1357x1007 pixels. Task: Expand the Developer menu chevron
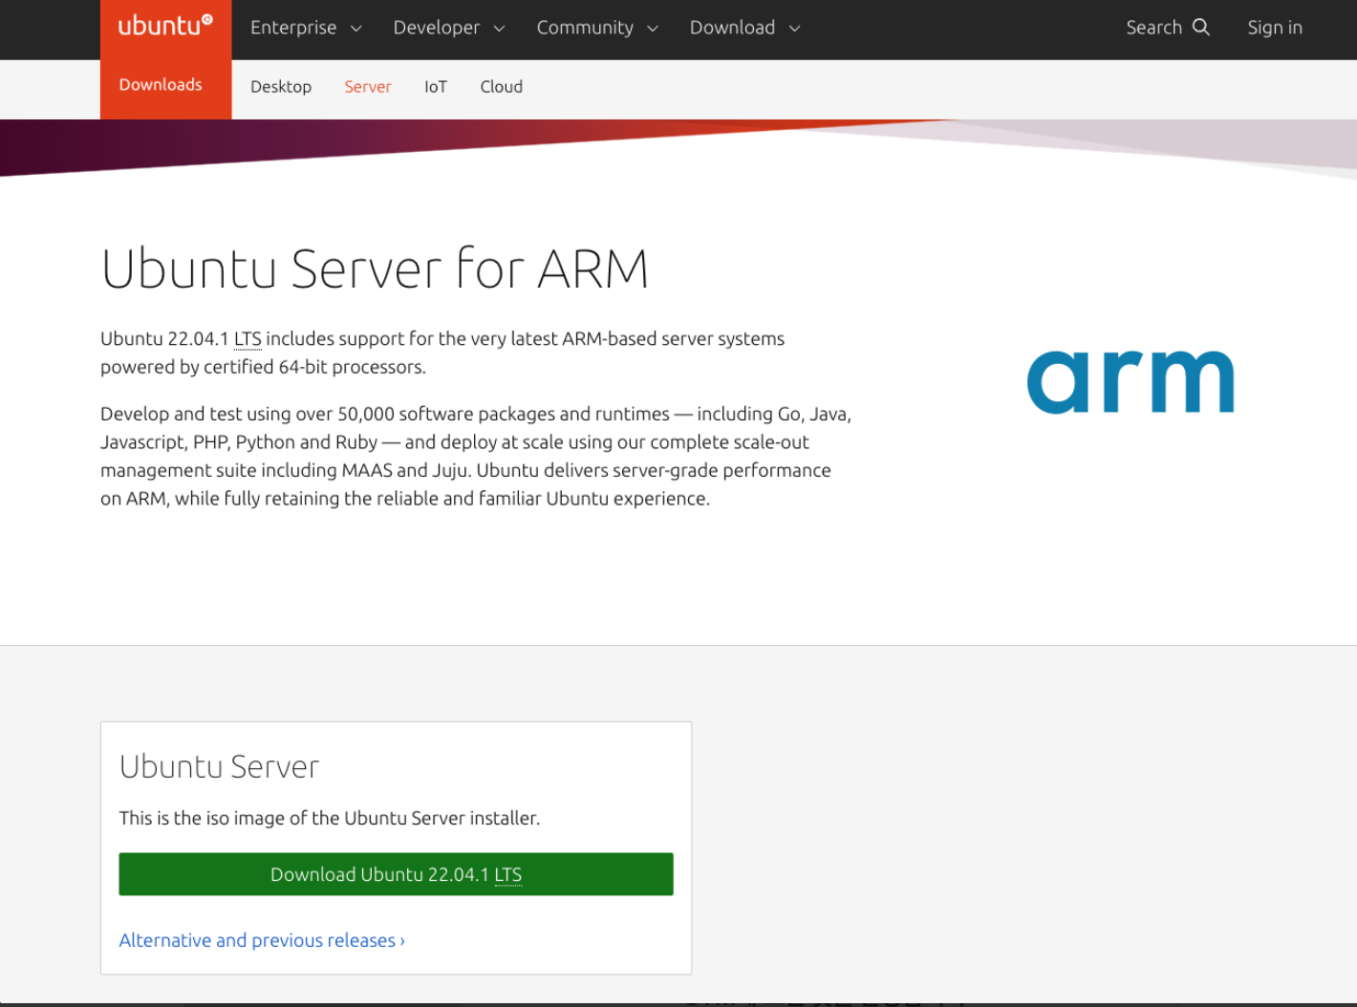coord(499,29)
